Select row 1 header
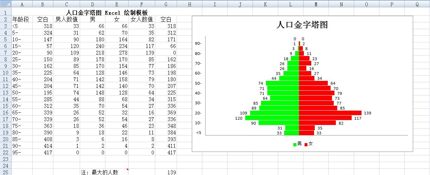The width and height of the screenshot is (430, 175). tap(6, 12)
